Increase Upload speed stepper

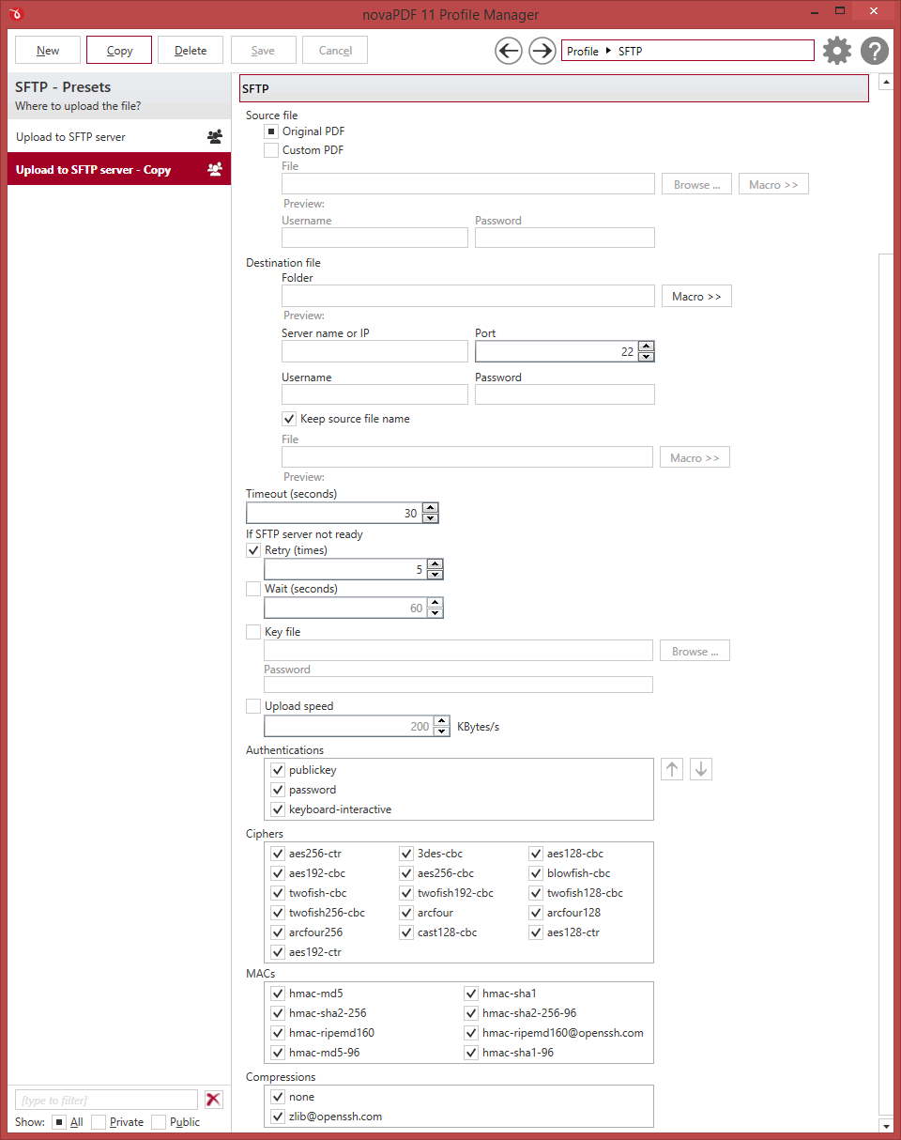(442, 721)
